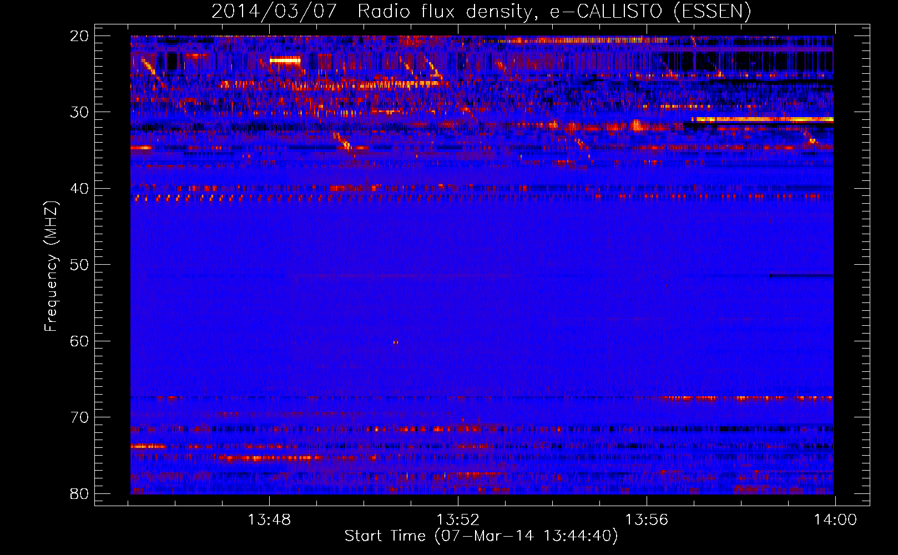Click the small red dot near 60 MHz

[x=396, y=342]
